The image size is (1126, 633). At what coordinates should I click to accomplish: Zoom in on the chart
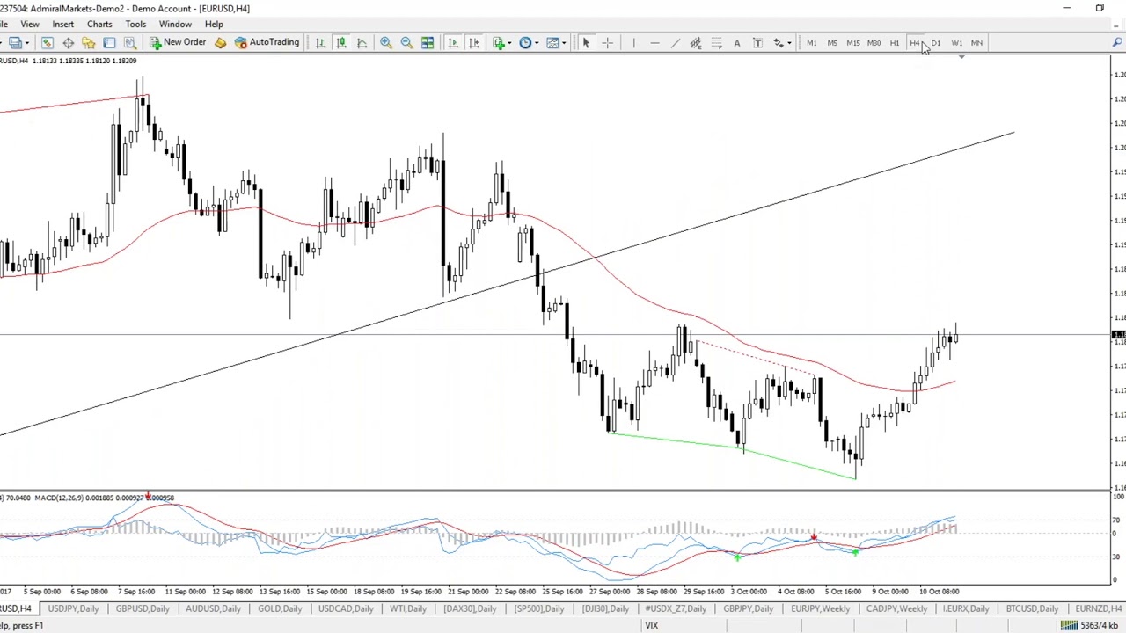[385, 42]
